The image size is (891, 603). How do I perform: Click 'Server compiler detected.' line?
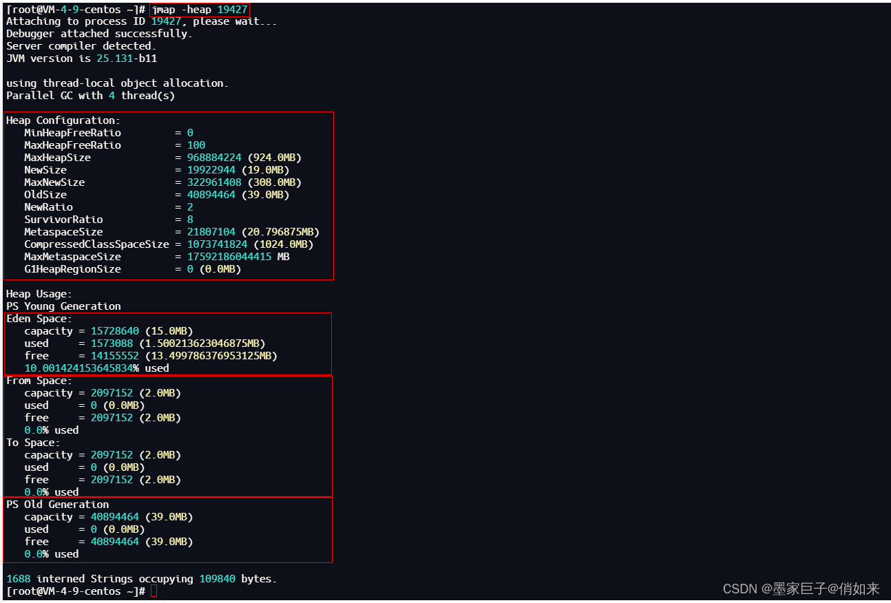[81, 46]
